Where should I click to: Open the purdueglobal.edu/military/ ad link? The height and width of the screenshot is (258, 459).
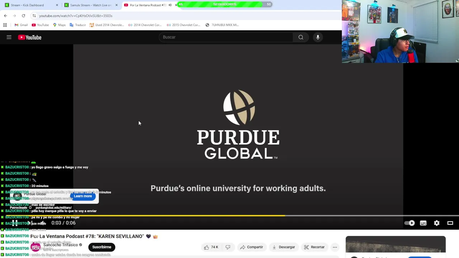[54, 207]
